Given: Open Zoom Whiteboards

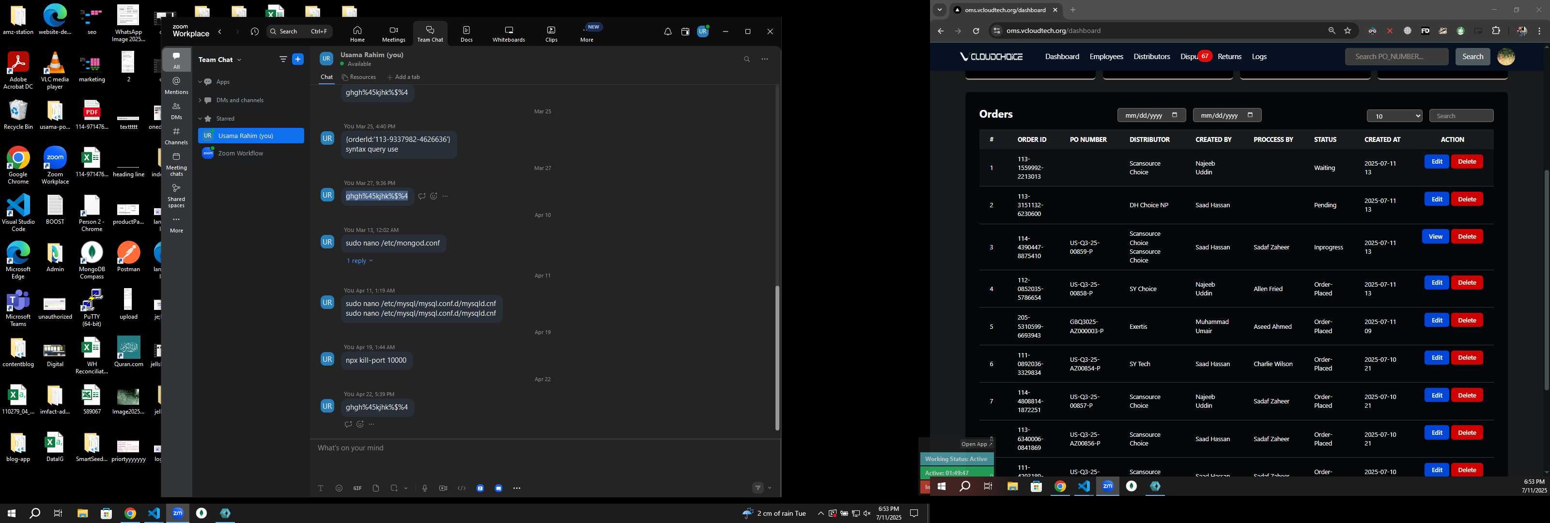Looking at the screenshot, I should (509, 34).
